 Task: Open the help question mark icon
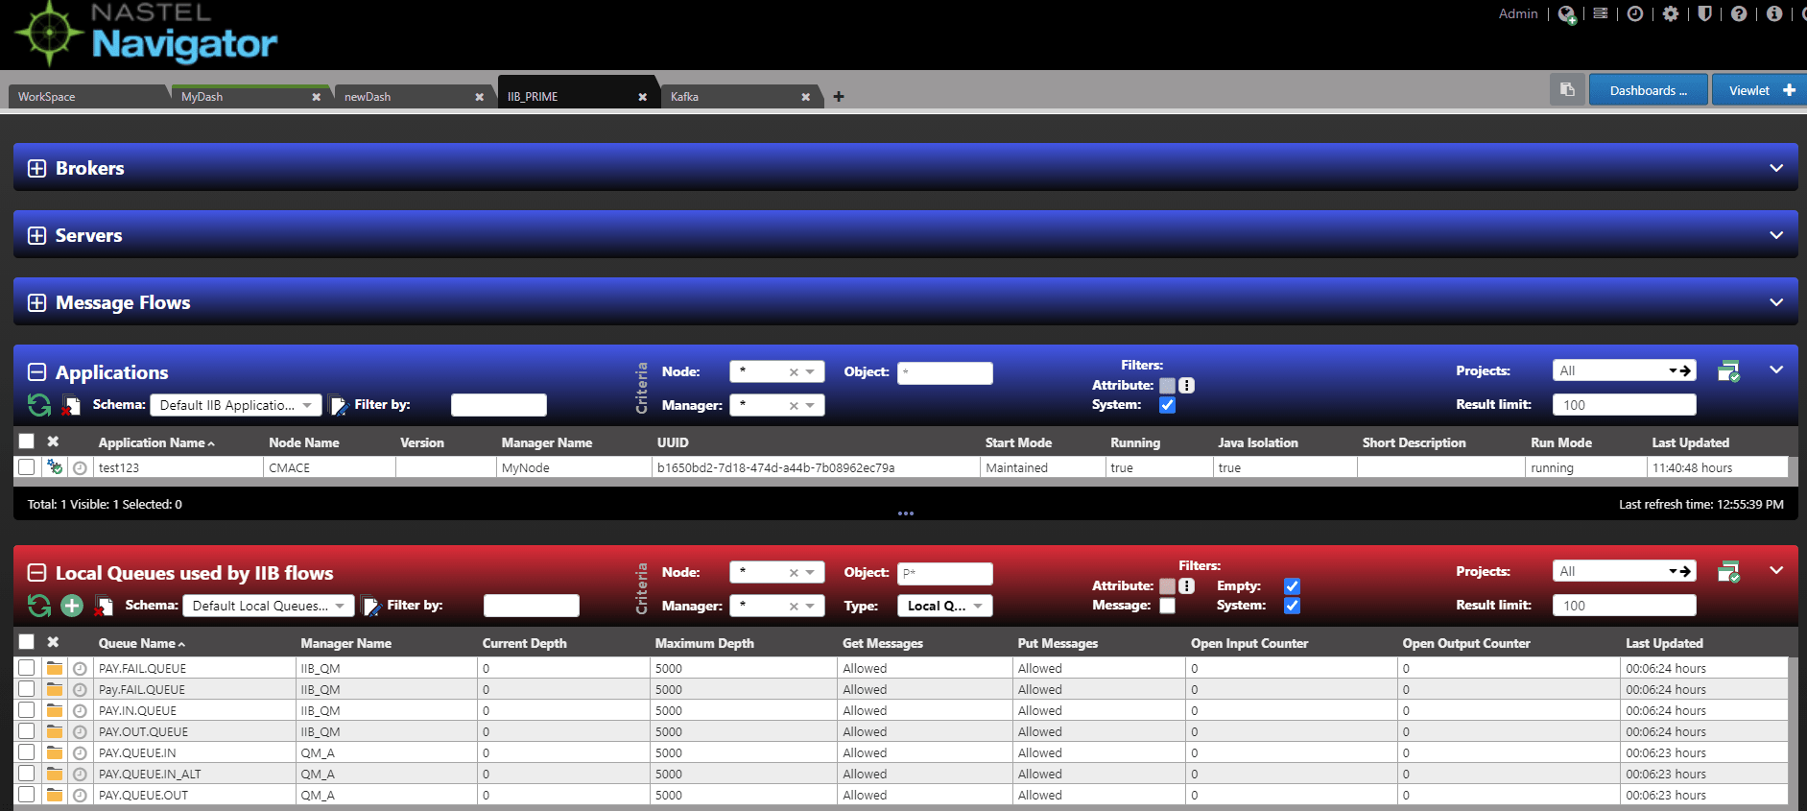pos(1739,13)
